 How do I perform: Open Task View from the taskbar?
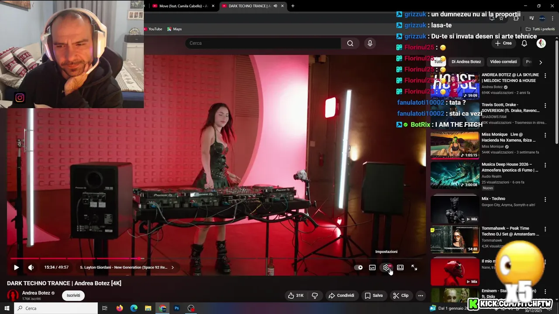tap(105, 308)
